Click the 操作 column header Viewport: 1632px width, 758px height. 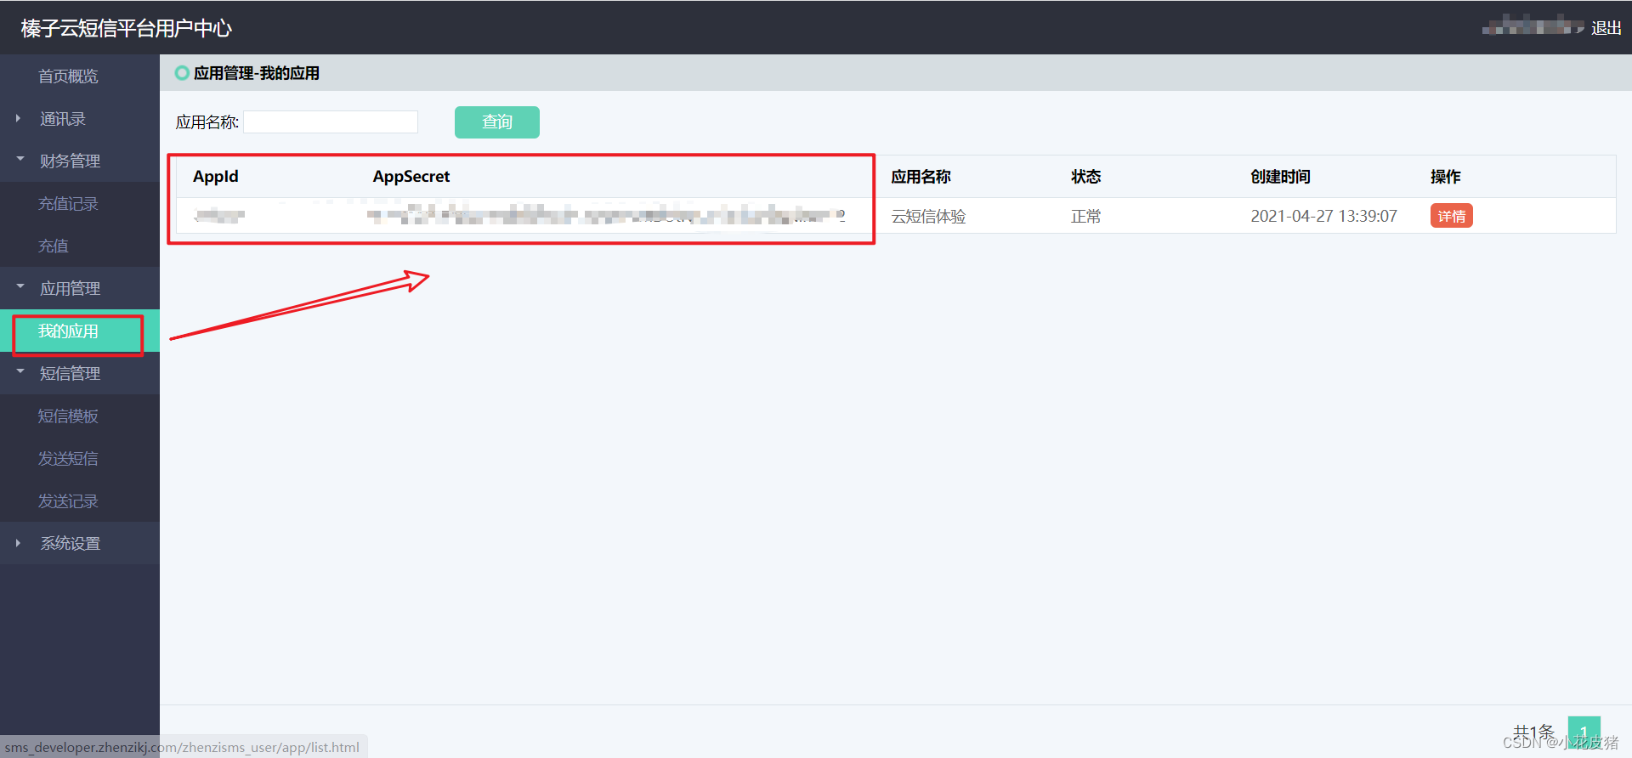(x=1445, y=177)
